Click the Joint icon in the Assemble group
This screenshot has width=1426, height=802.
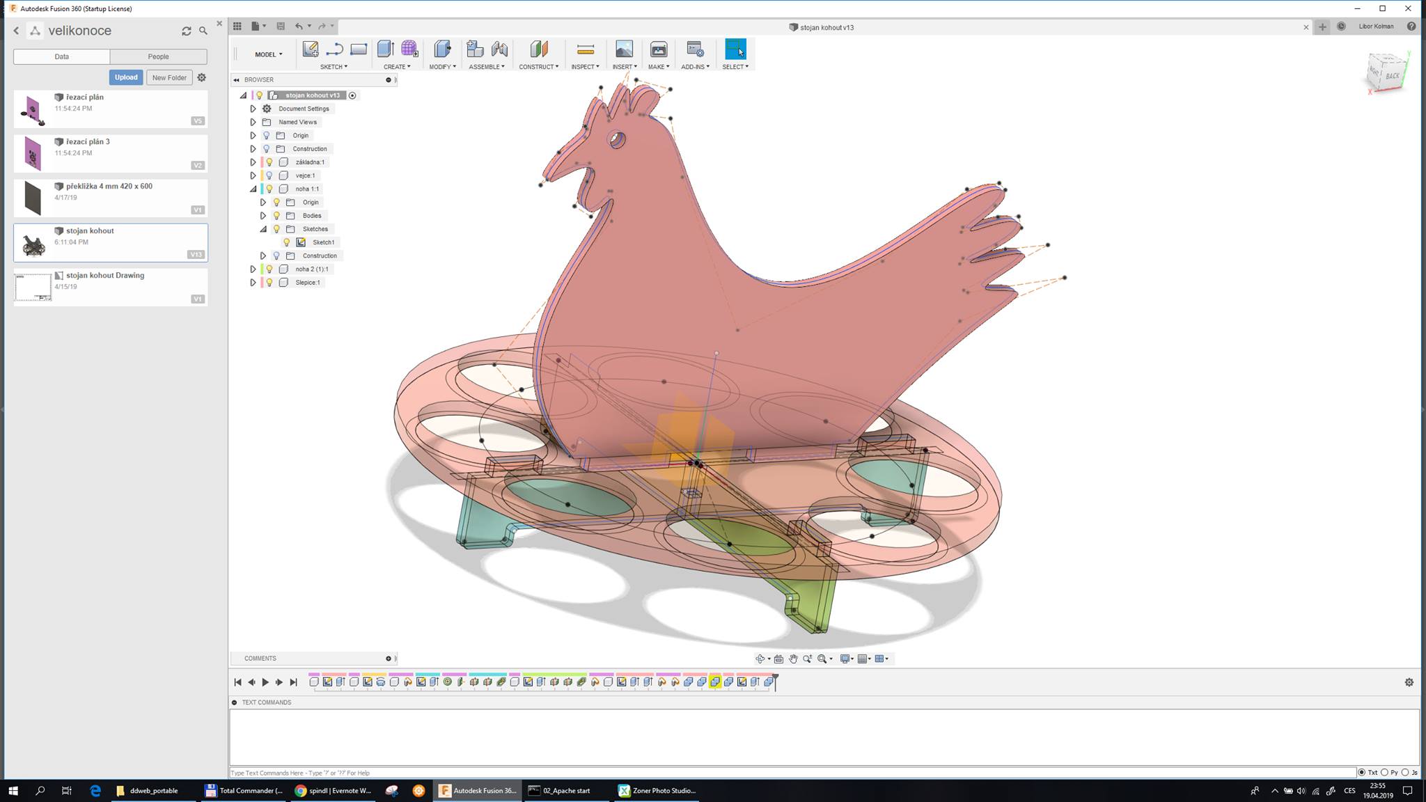[499, 49]
